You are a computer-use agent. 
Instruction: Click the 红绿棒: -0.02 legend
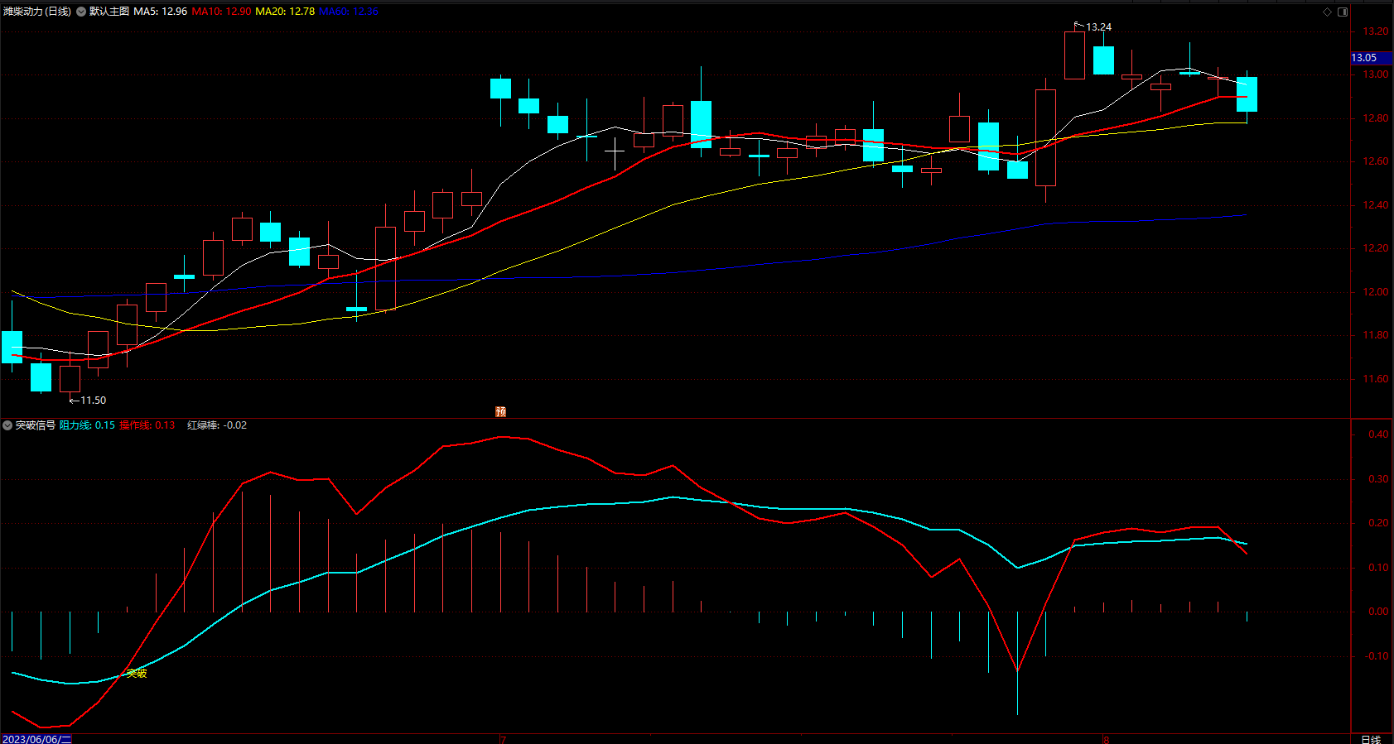217,425
